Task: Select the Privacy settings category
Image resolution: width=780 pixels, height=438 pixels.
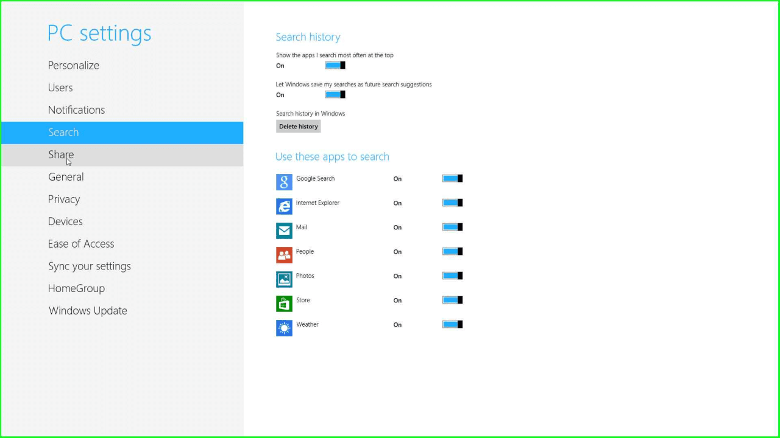Action: (64, 200)
